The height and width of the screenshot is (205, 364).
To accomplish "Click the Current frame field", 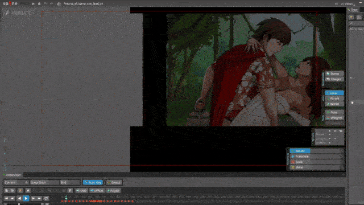I will pyautogui.click(x=16, y=182).
